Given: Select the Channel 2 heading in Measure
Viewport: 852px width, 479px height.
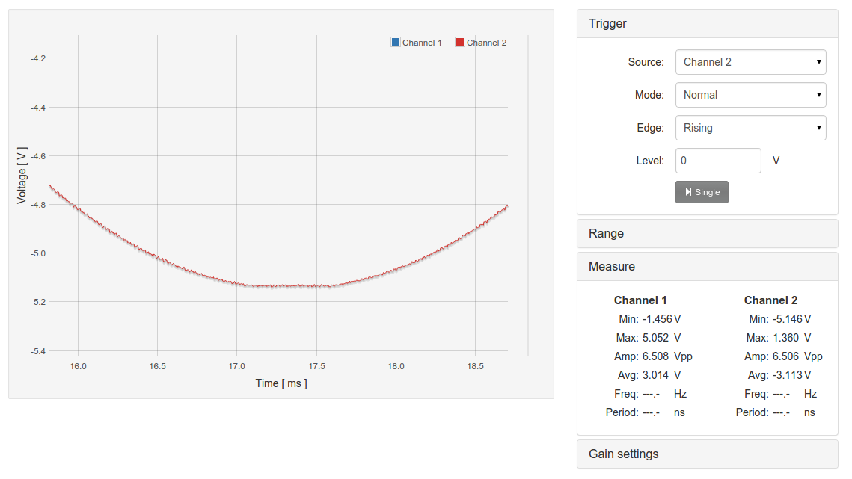Looking at the screenshot, I should (x=770, y=300).
